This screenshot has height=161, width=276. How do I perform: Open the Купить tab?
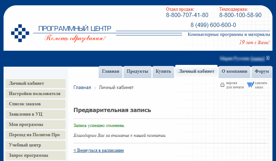point(163,71)
